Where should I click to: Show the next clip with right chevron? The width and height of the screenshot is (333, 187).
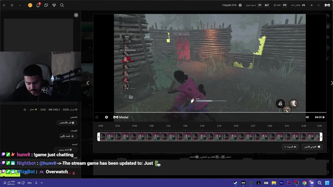click(x=331, y=83)
